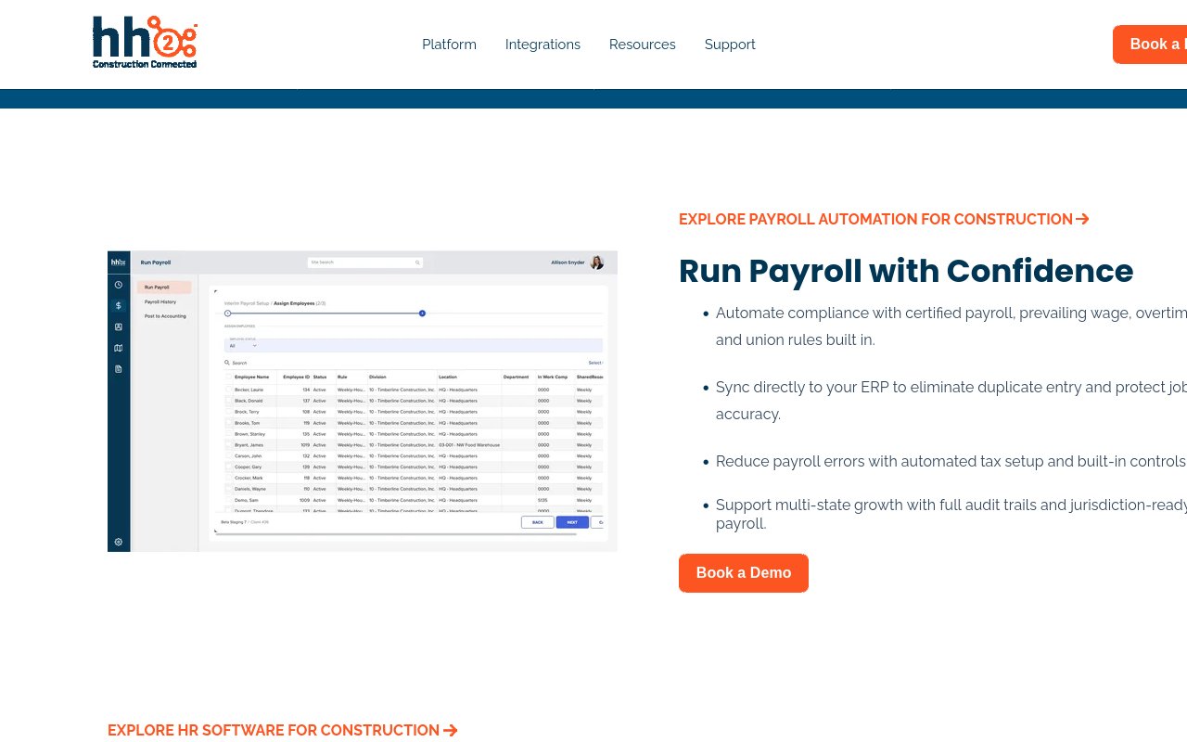Screen dimensions: 1187x742
Task: Open the Resources menu
Action: [x=643, y=45]
